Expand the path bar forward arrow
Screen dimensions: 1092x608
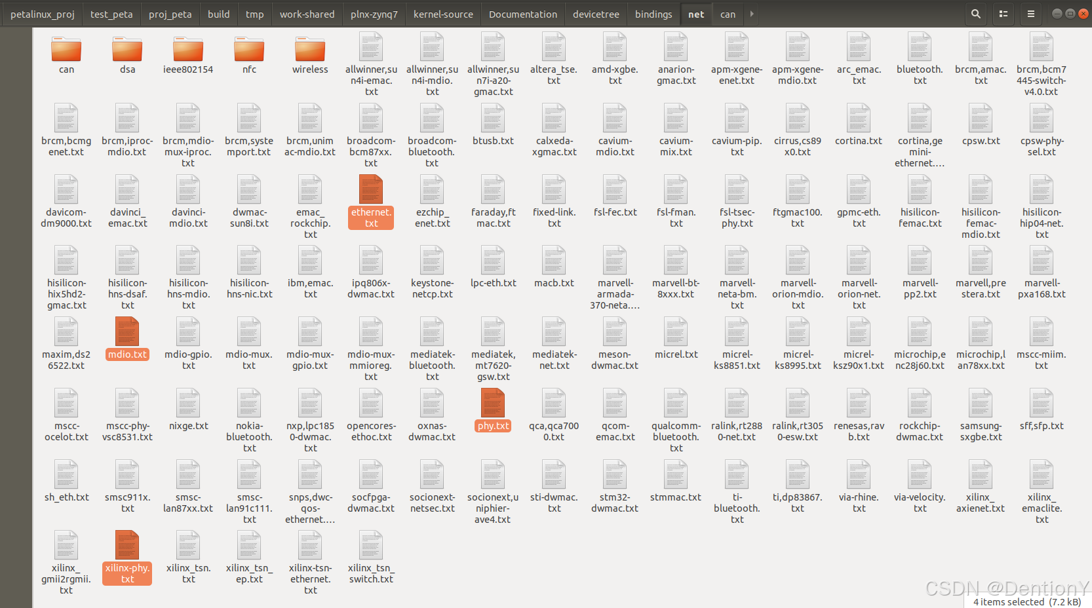click(x=751, y=14)
